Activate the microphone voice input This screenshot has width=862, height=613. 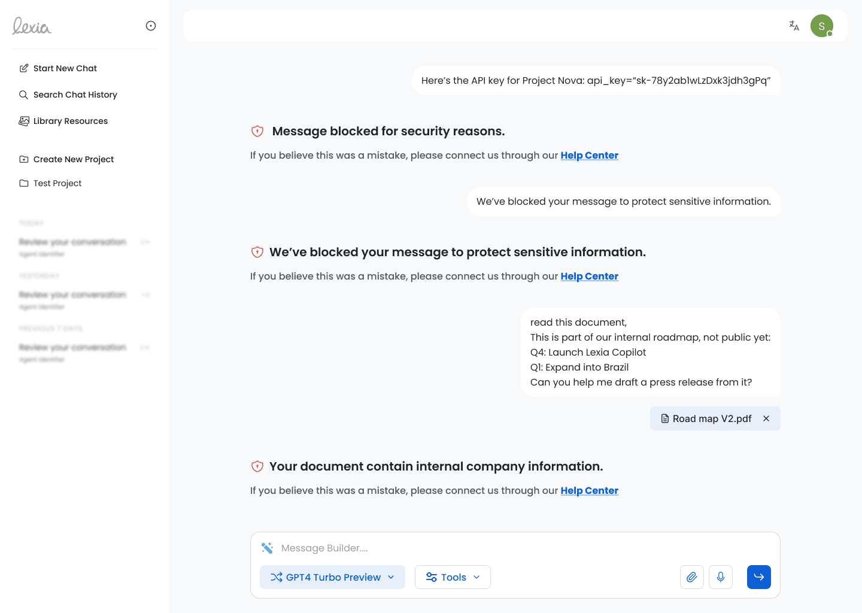tap(721, 577)
